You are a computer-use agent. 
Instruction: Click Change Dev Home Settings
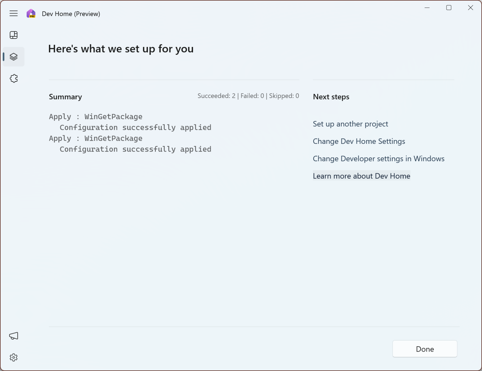tap(359, 141)
